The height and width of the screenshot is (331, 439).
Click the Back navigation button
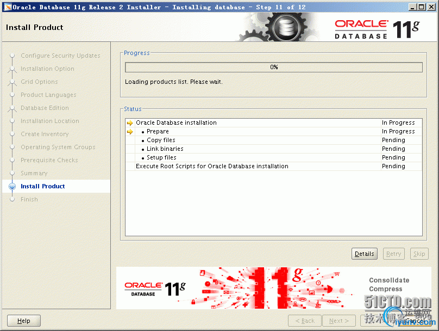click(x=305, y=321)
